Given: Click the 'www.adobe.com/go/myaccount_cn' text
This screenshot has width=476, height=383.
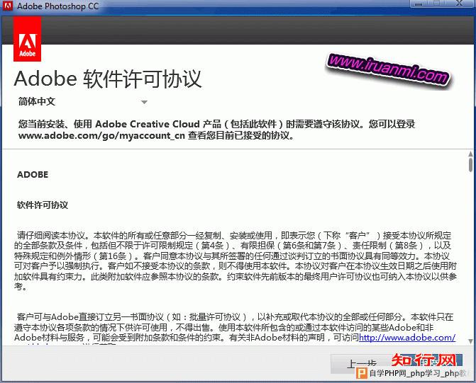Looking at the screenshot, I should pyautogui.click(x=101, y=135).
